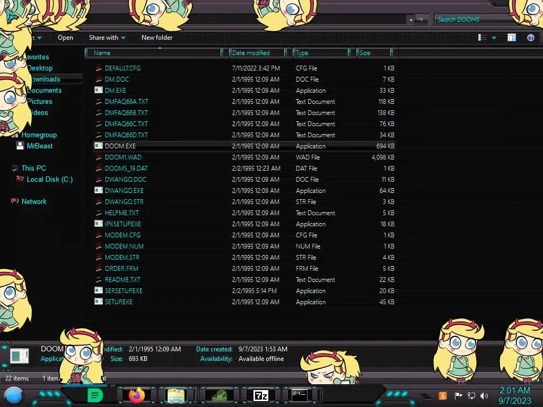Screen dimensions: 543x407
Task: Click the 4,098 KB size cell
Action: (383, 157)
